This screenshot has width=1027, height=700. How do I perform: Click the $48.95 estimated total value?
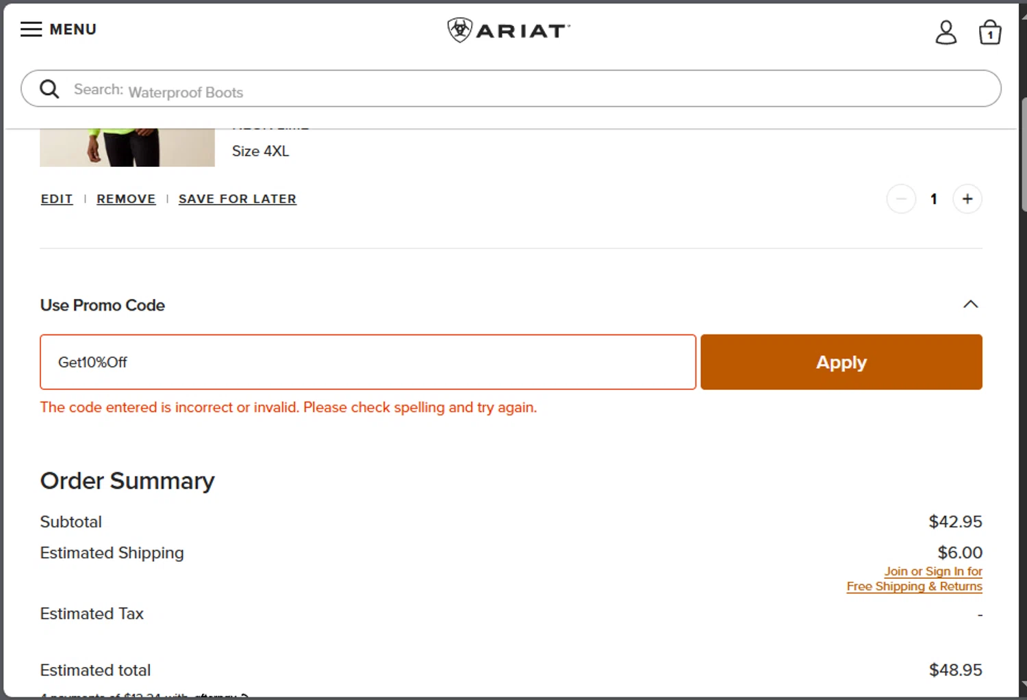click(955, 670)
